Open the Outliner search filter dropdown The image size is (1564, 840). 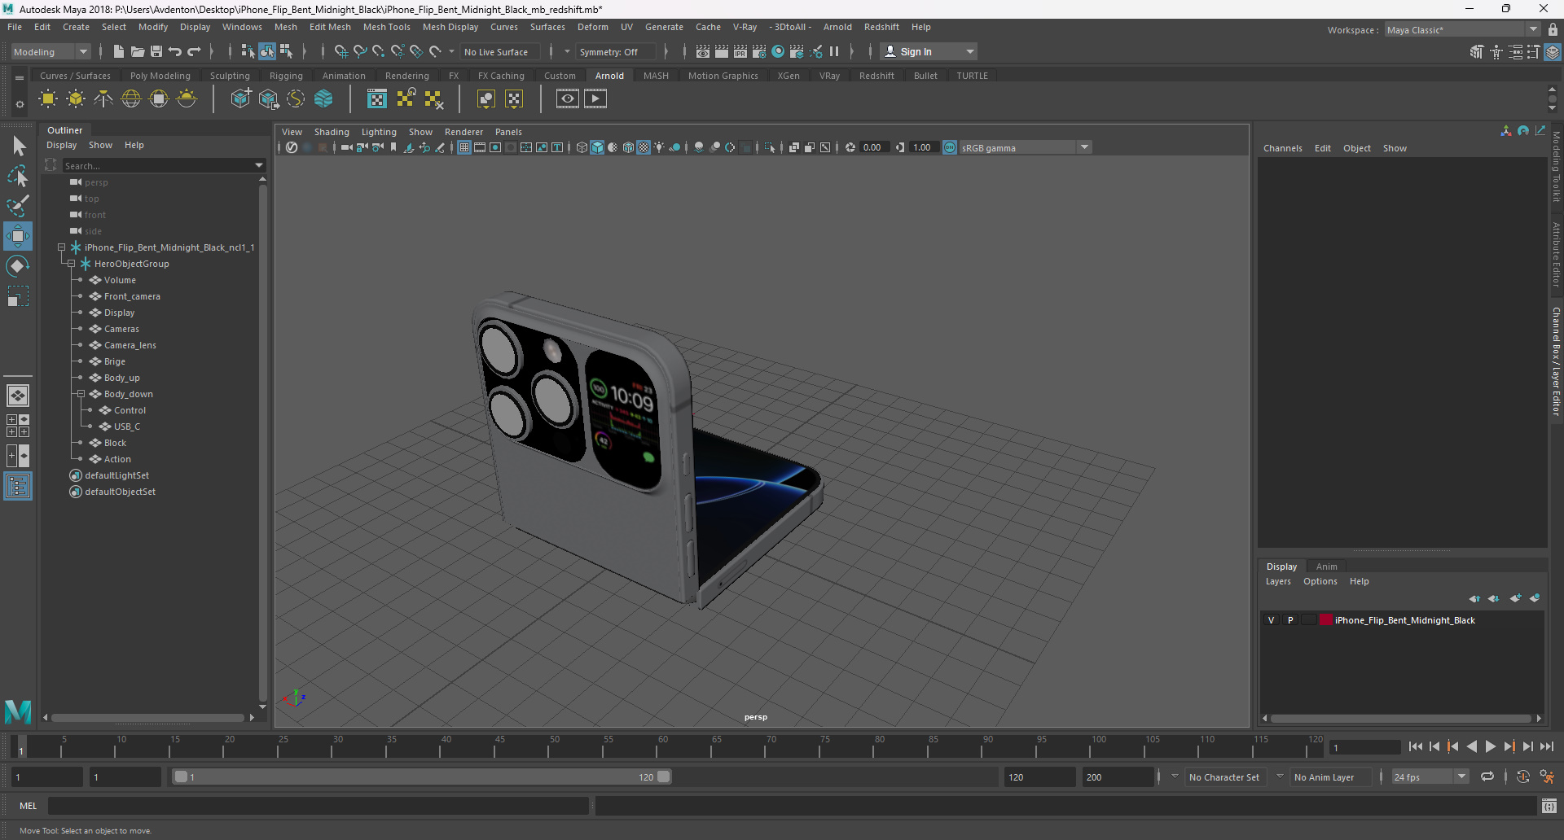click(260, 165)
